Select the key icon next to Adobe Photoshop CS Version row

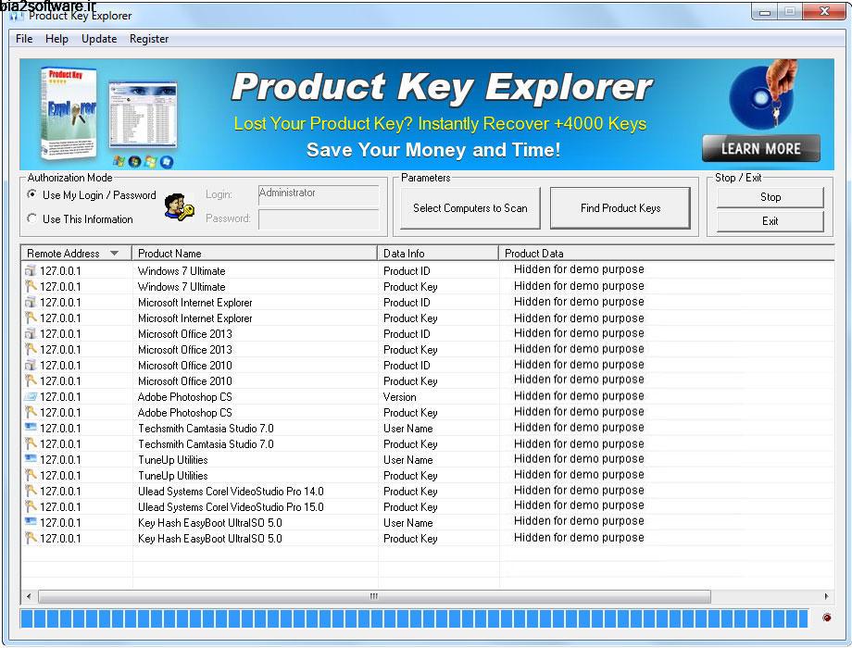coord(31,397)
